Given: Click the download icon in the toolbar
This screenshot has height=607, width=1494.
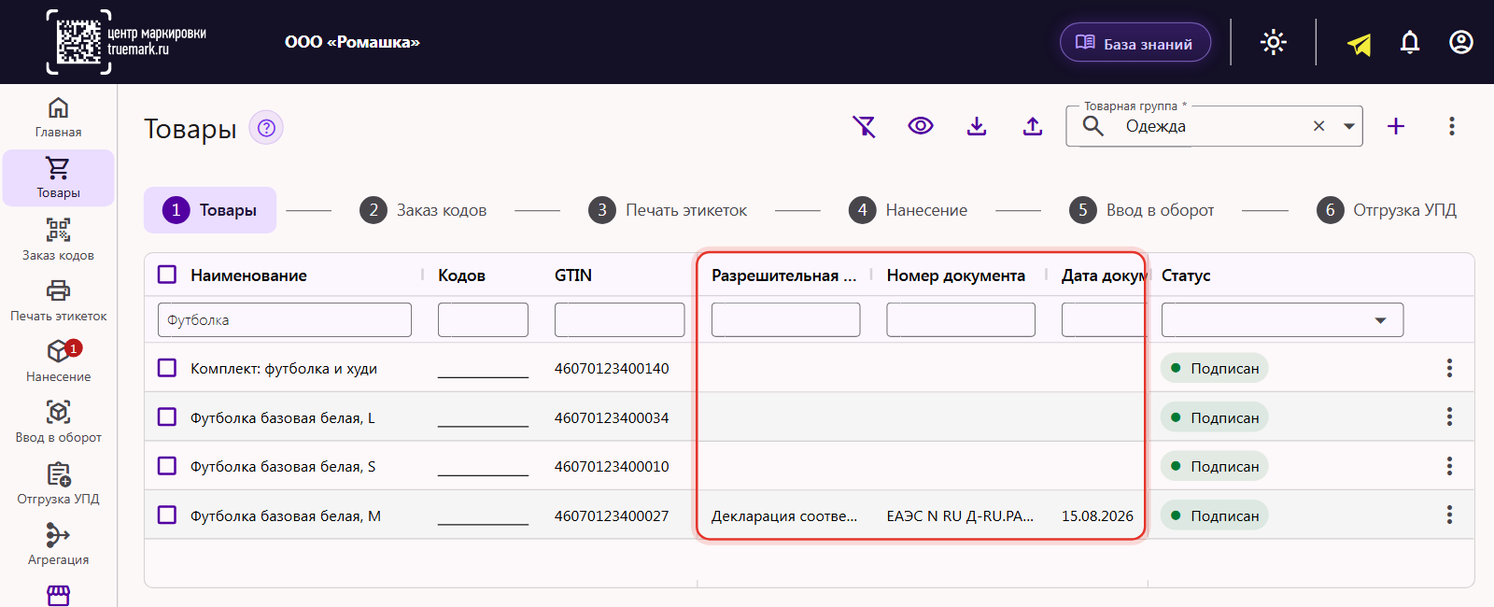Looking at the screenshot, I should [x=977, y=126].
